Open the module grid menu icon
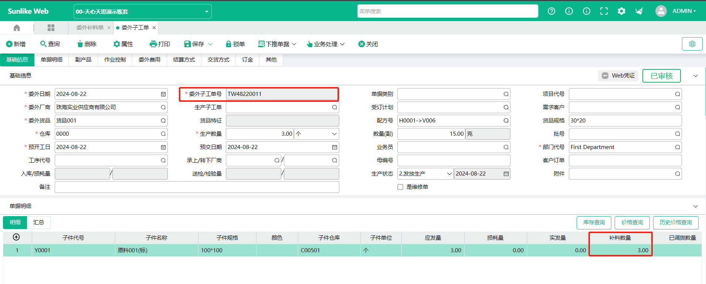This screenshot has height=284, width=706. (51, 28)
